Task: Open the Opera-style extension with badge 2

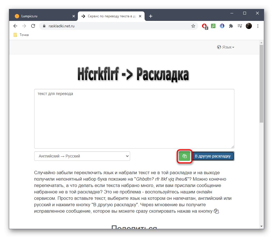Action: (205, 26)
